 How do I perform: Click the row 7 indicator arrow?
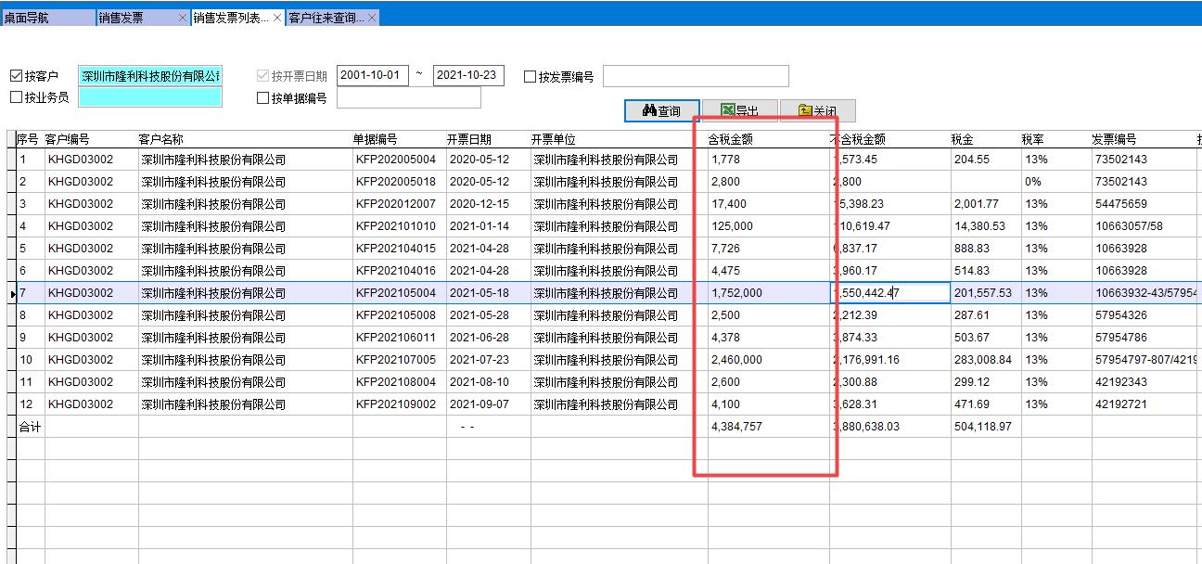(11, 293)
